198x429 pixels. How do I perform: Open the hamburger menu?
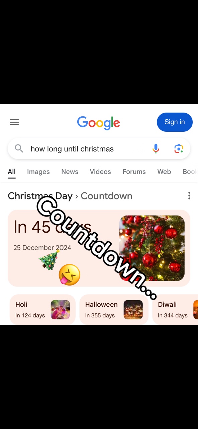14,122
